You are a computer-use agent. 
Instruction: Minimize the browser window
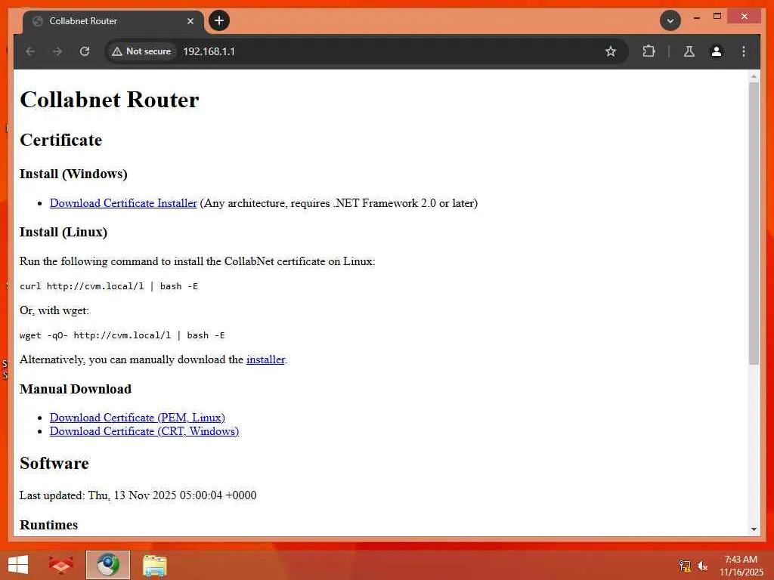(696, 17)
